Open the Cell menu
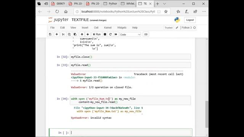The image size is (244, 137). tap(96, 28)
